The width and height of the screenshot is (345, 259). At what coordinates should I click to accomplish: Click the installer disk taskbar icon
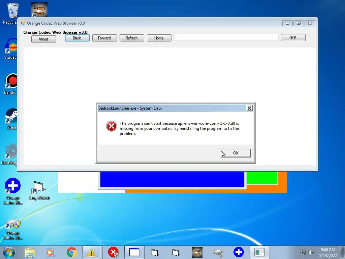point(218,253)
